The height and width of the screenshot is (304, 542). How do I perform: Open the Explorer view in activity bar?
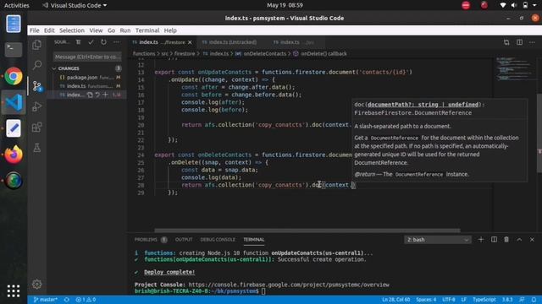coord(36,45)
